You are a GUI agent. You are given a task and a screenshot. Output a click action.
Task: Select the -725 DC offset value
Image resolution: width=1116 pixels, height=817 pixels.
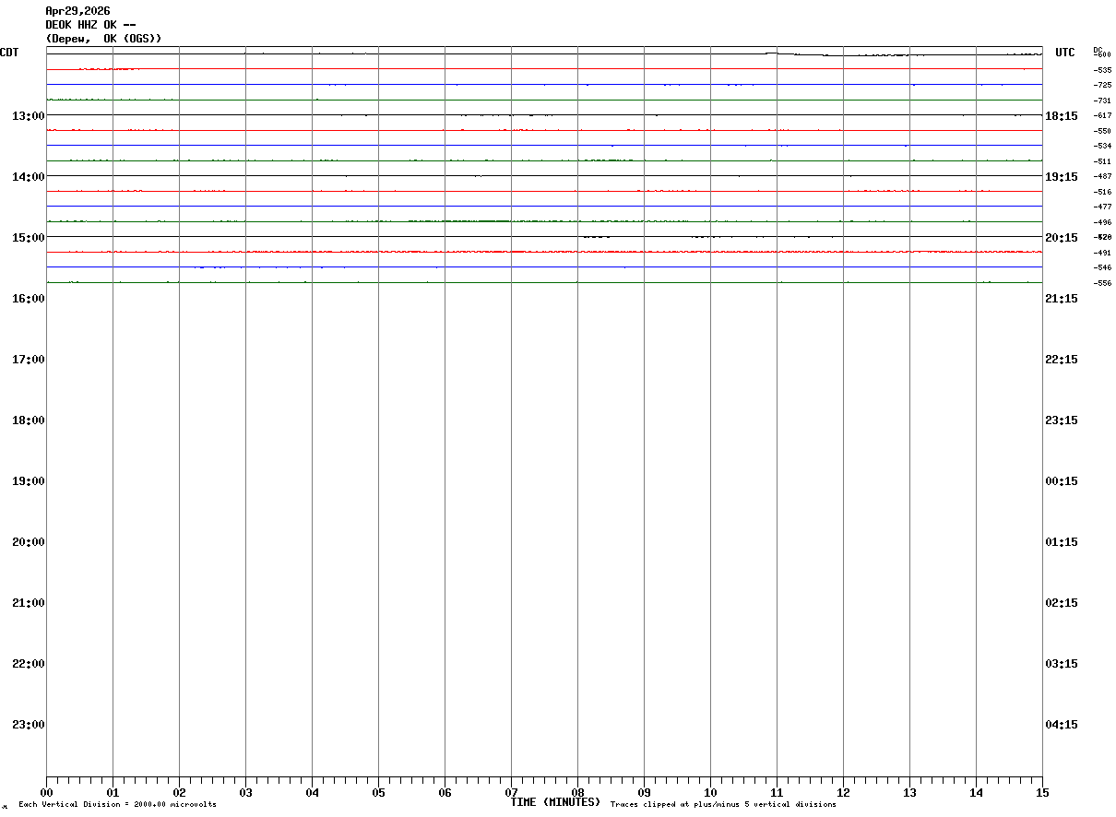pos(1102,85)
